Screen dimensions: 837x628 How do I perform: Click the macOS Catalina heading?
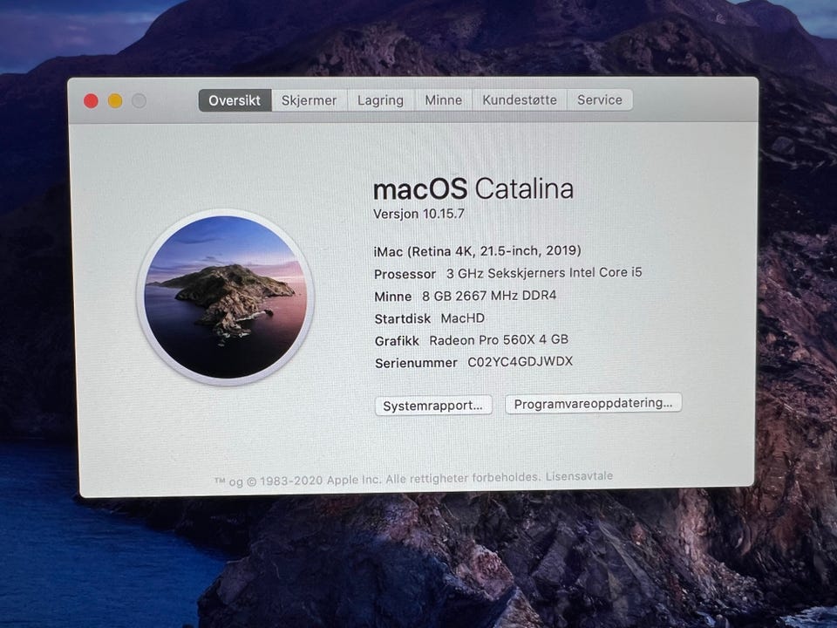(473, 188)
